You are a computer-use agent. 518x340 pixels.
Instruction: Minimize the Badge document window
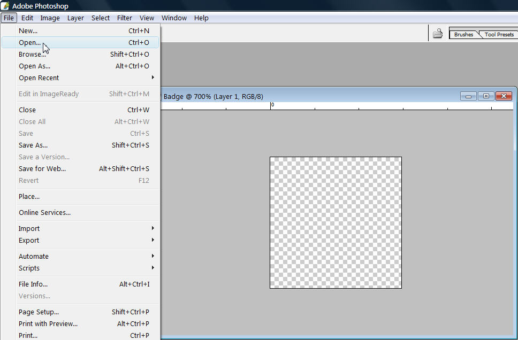(x=468, y=96)
